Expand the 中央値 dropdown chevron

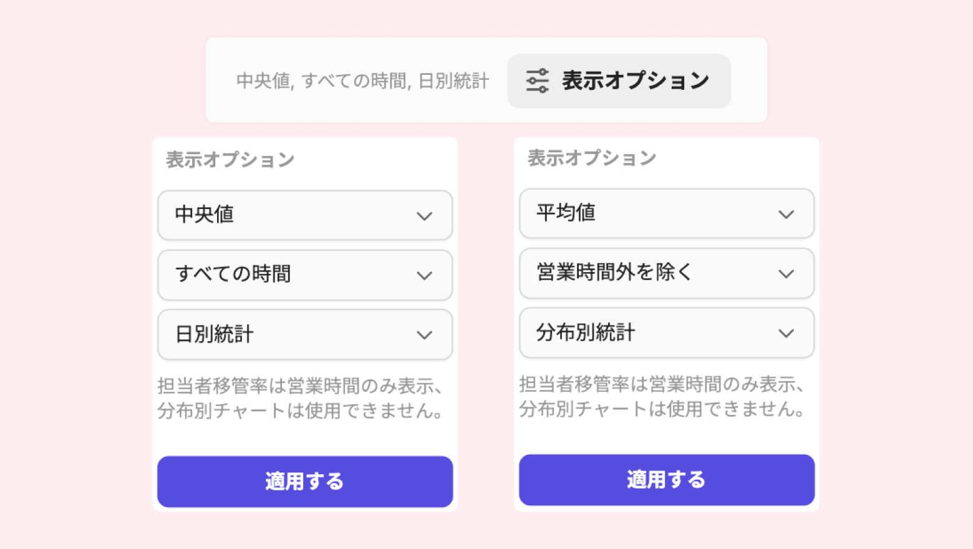(x=425, y=216)
